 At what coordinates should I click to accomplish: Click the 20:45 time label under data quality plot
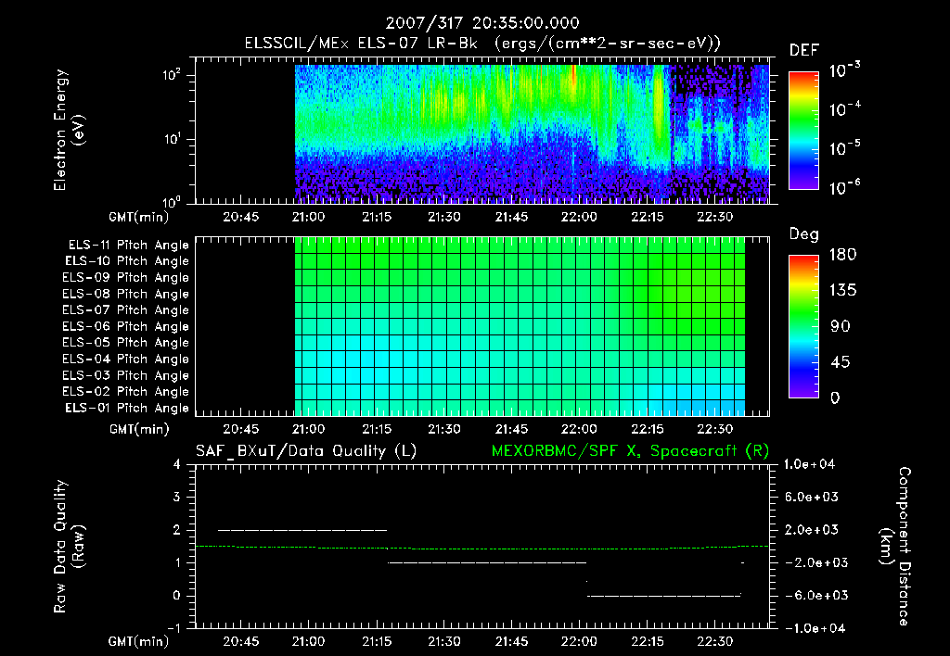[240, 641]
